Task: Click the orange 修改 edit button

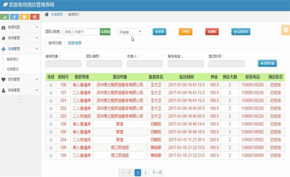Action: point(186,32)
